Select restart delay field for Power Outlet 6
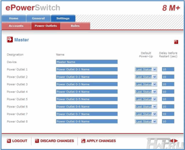 coord(168,107)
